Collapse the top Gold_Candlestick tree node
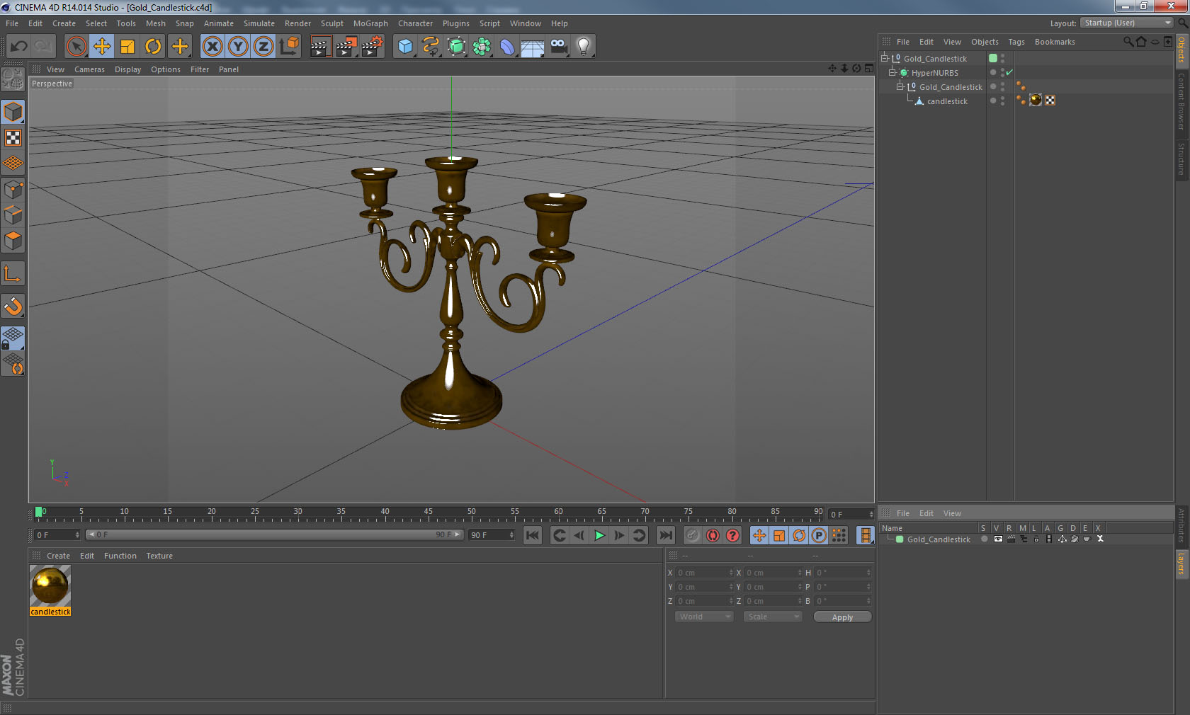The height and width of the screenshot is (715, 1190). pos(885,58)
